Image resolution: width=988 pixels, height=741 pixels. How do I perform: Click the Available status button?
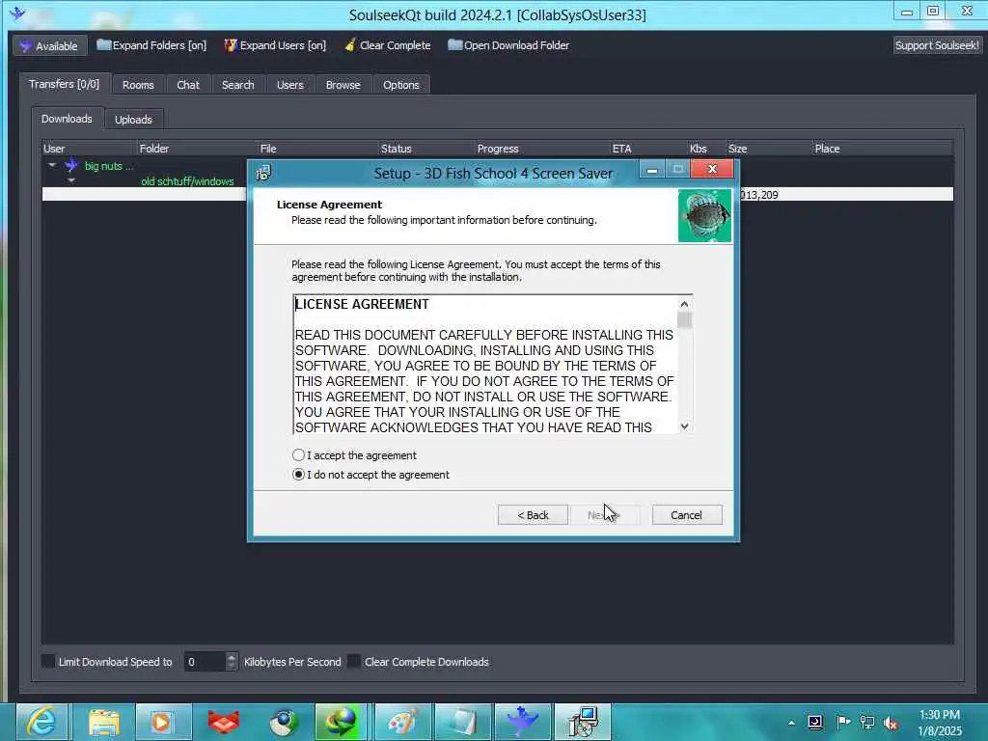point(49,45)
